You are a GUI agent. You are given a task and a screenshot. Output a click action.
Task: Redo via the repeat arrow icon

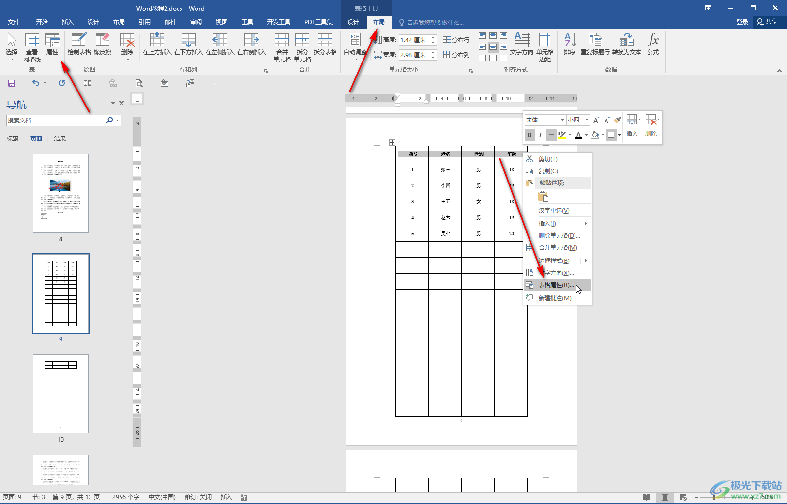(61, 83)
